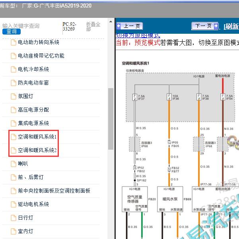Click the left arrow icon on 上一页
239x239 pixels.
click(x=119, y=26)
